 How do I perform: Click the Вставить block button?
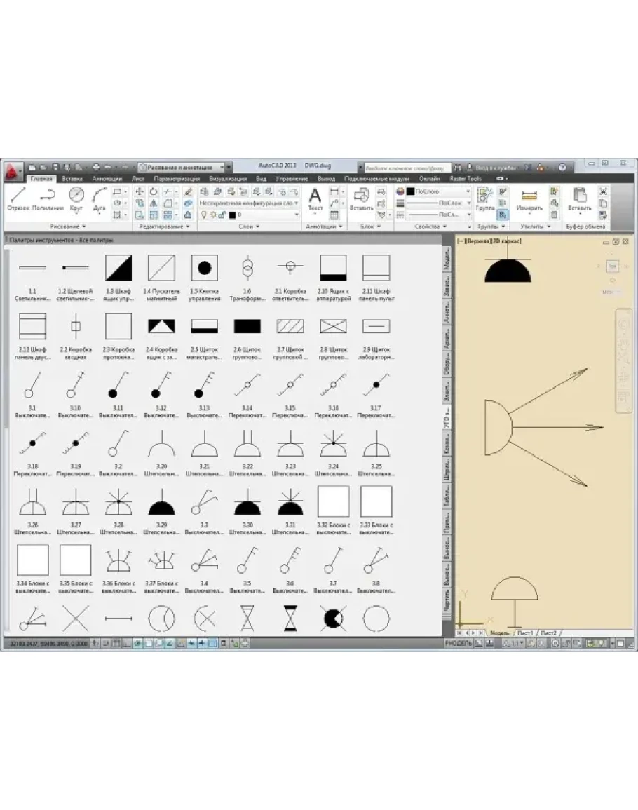click(361, 198)
